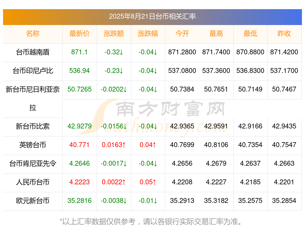The image size is (305, 231).
Task: Click the high value 4.2227
Action: [x=216, y=182]
